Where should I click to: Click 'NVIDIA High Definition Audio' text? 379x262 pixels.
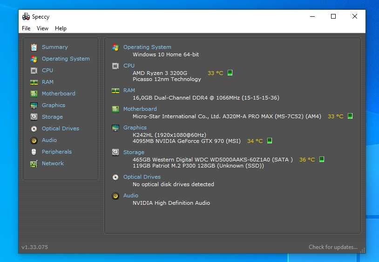[x=171, y=203]
